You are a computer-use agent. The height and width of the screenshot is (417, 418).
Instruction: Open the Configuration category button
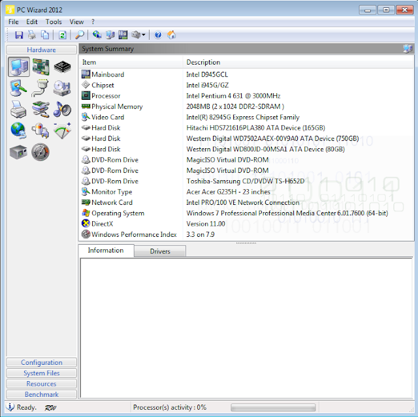[41, 362]
